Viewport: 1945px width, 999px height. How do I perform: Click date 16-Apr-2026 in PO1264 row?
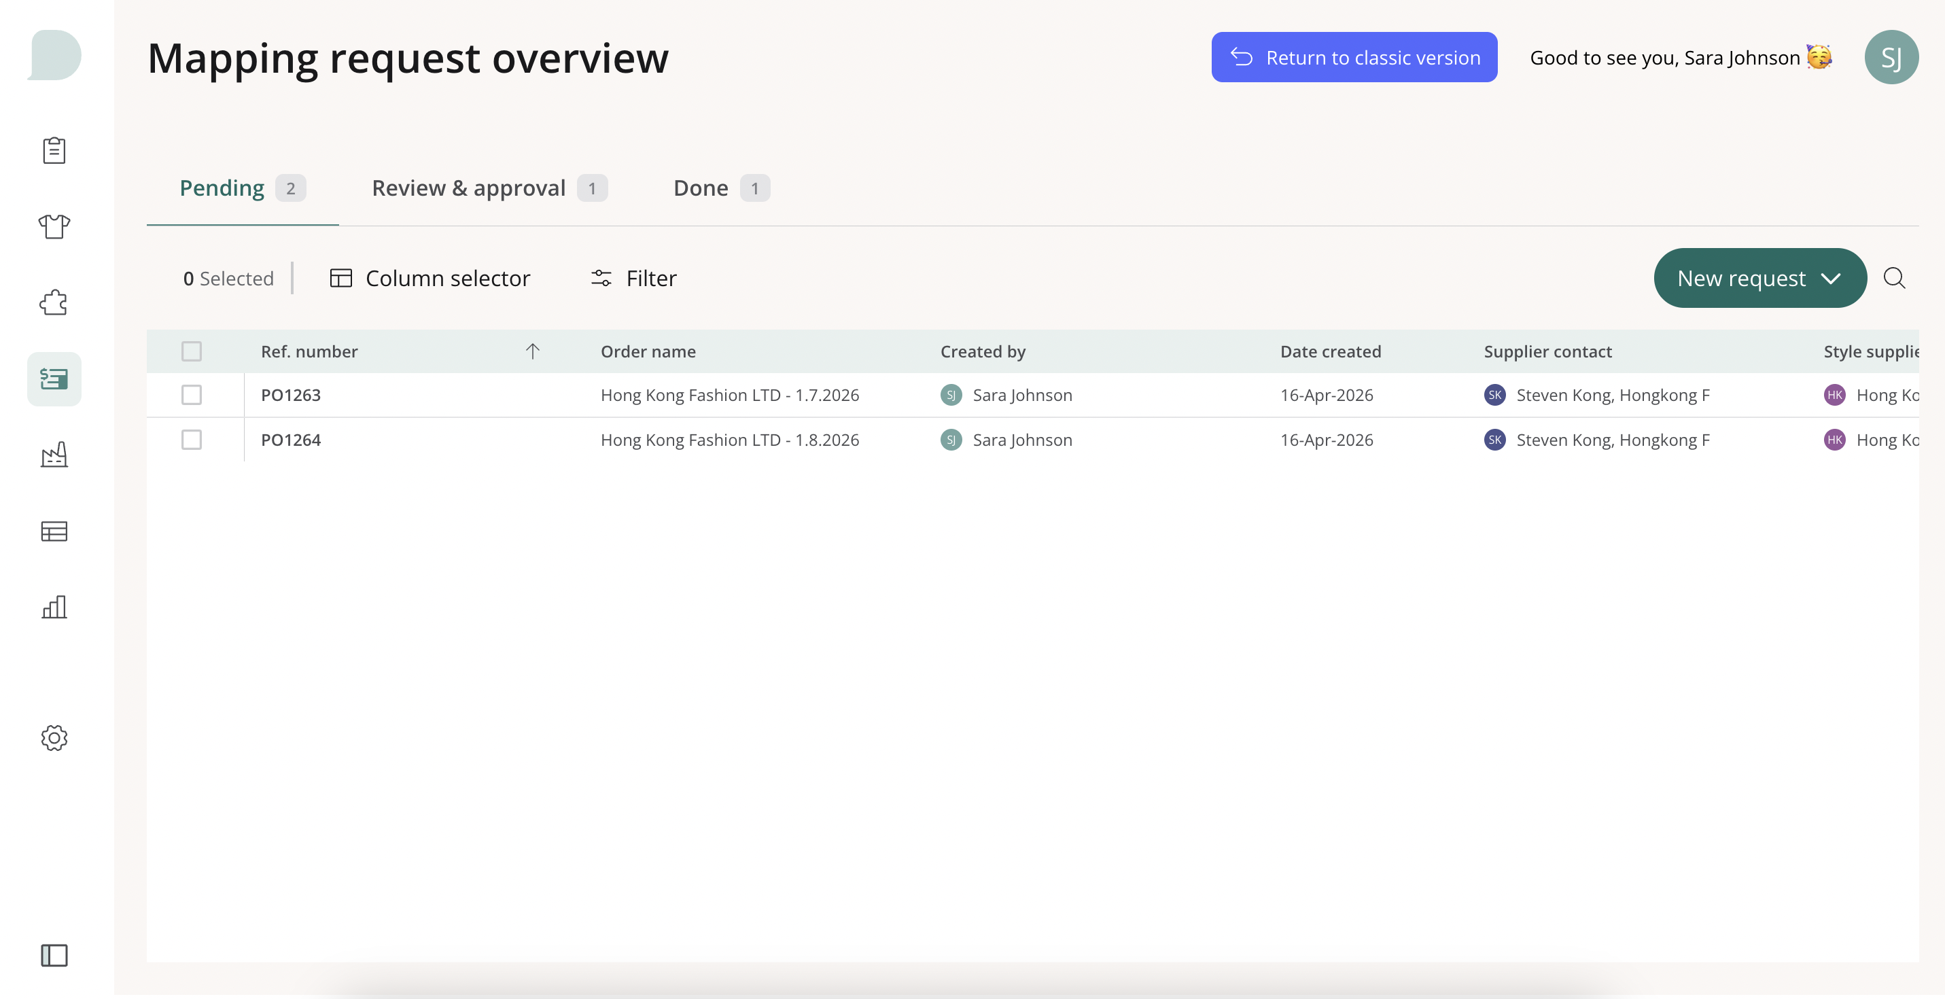tap(1327, 440)
